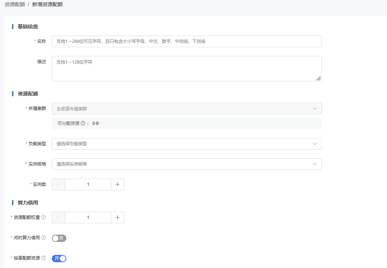Viewport: 387px width, 268px height.
Task: Click the 实例数 number input
Action: tap(88, 184)
